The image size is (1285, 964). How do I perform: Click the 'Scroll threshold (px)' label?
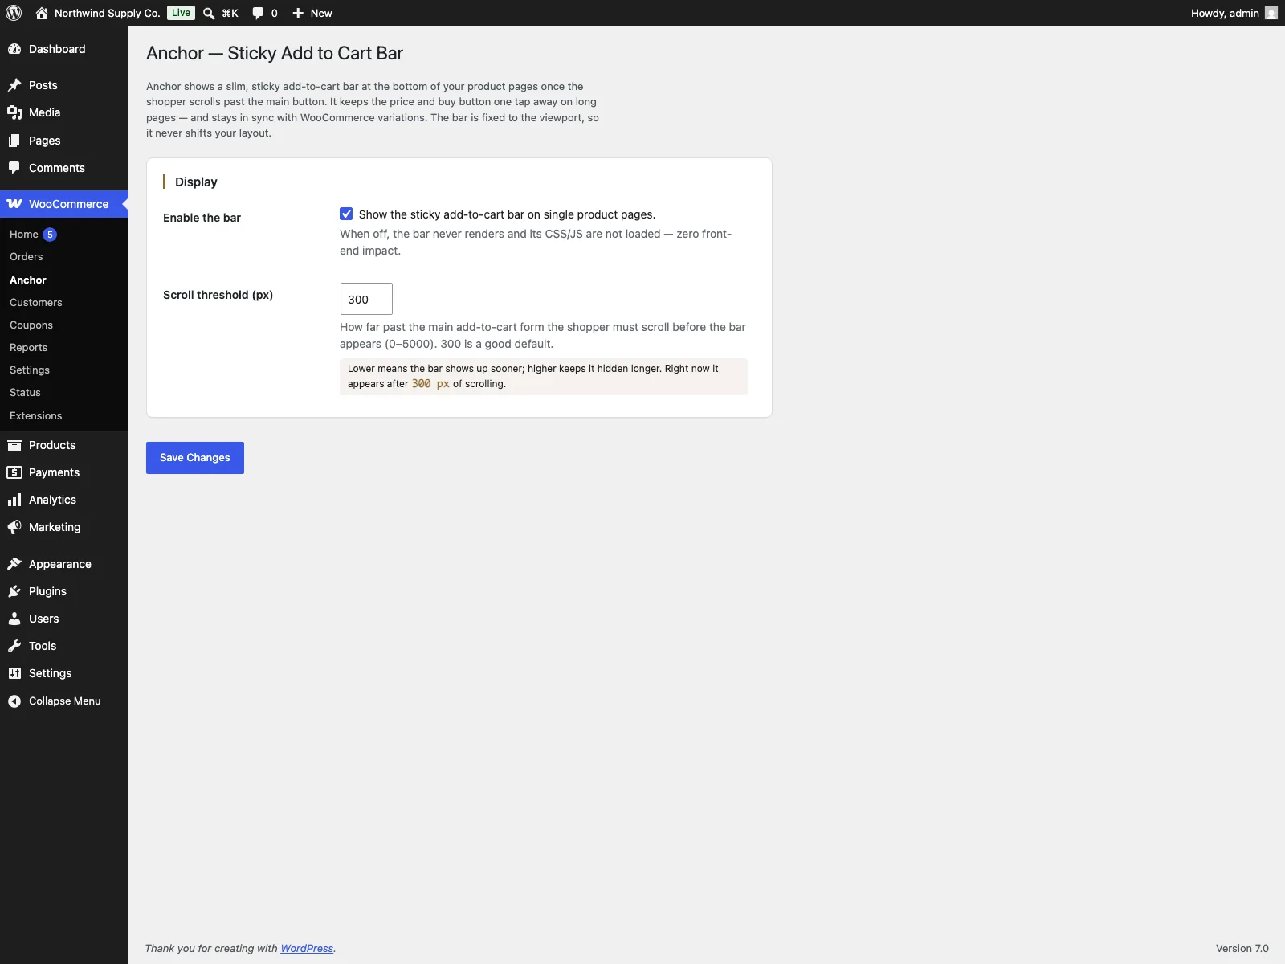click(x=218, y=295)
